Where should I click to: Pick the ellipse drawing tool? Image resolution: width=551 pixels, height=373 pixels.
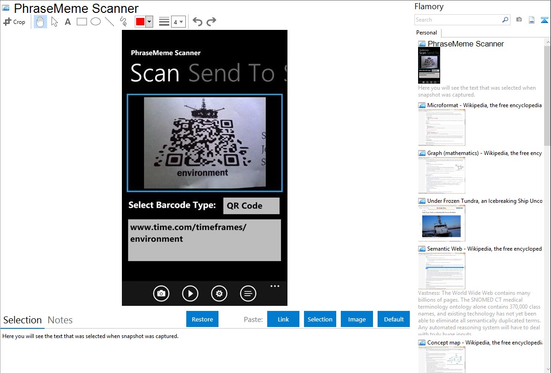(x=96, y=22)
